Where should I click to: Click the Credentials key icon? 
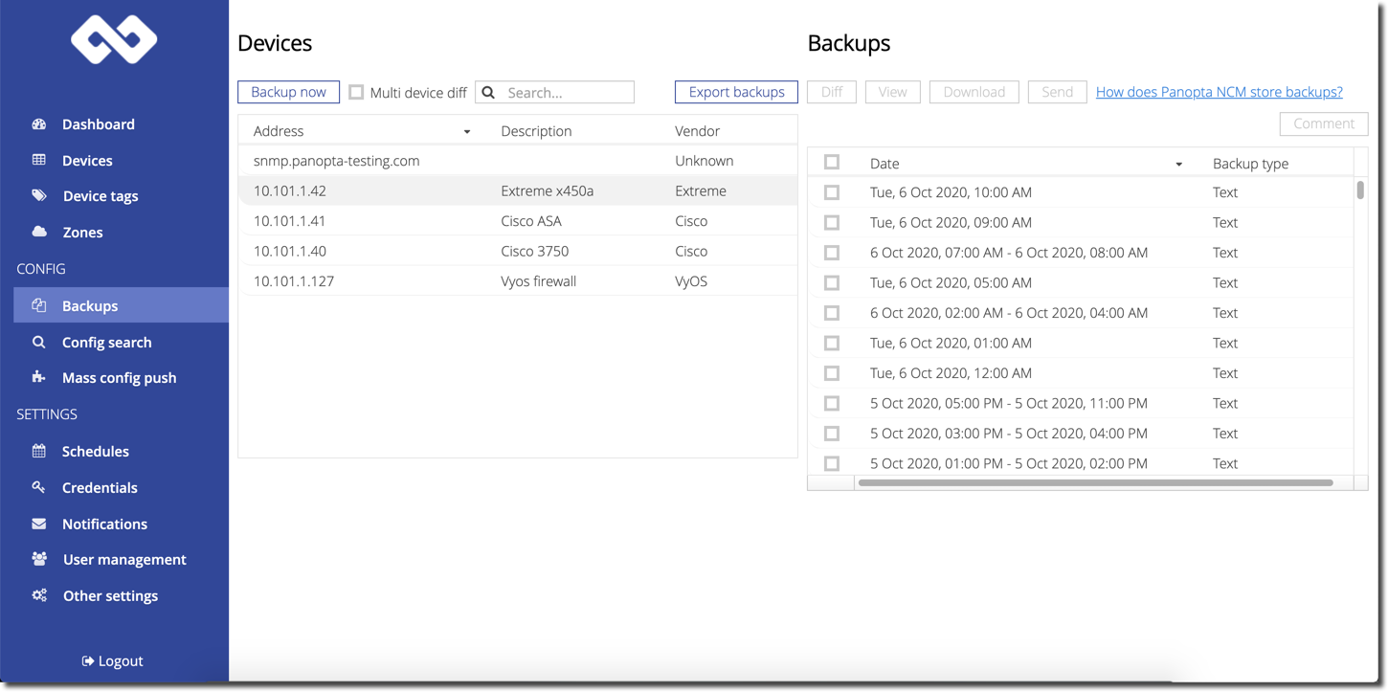tap(39, 487)
